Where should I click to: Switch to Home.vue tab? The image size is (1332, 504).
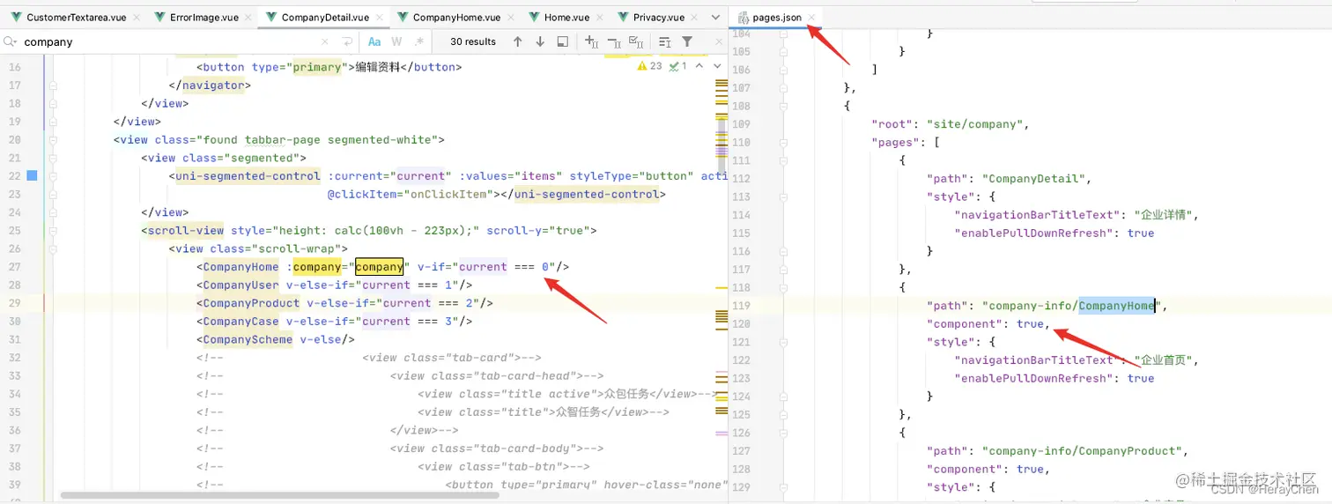(x=566, y=17)
